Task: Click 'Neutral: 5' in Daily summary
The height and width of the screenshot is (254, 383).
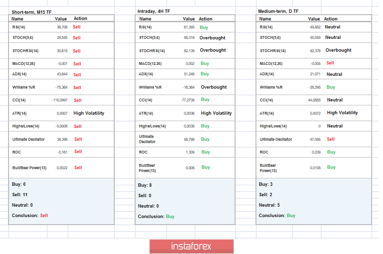Action: pos(269,205)
